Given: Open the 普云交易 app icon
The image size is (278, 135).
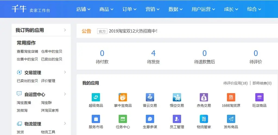Looking at the screenshot, I should (x=150, y=97).
